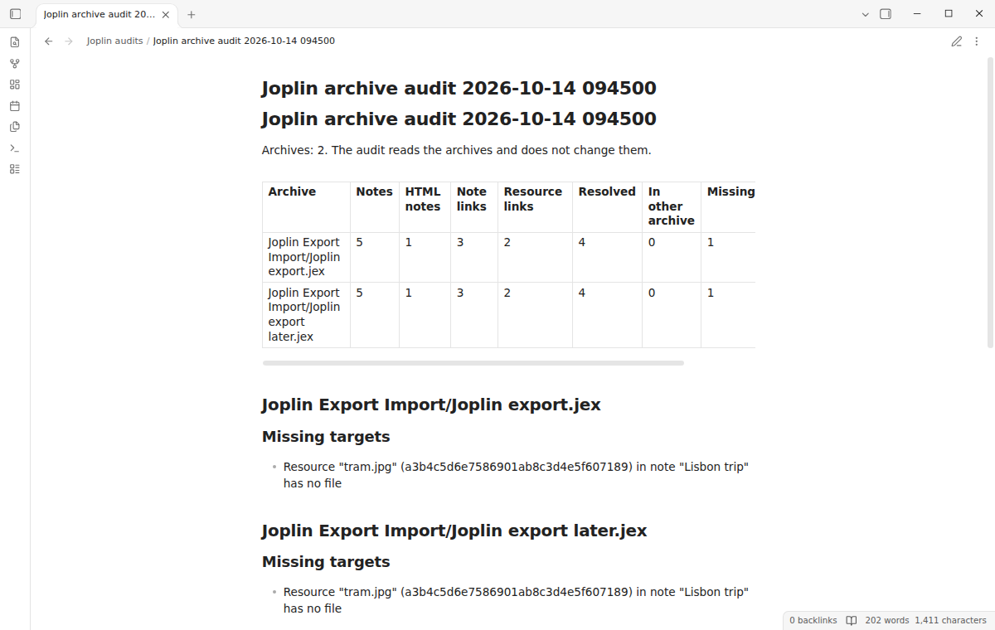Click the 'Archives: 2.' summary paragraph

[x=457, y=150]
